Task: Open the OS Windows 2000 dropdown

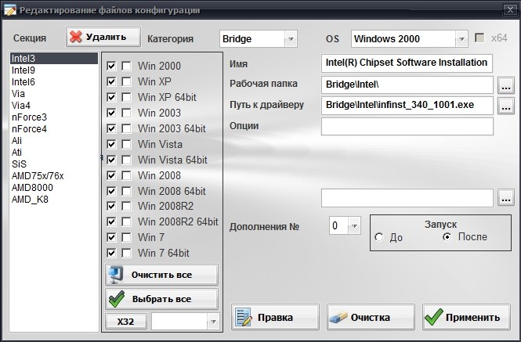Action: 461,39
